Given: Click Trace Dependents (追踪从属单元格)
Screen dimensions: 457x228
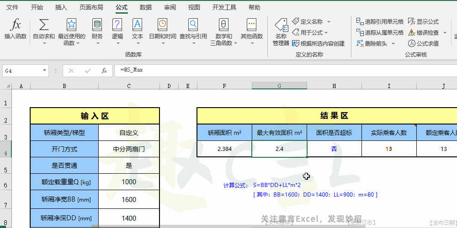Looking at the screenshot, I should (380, 32).
